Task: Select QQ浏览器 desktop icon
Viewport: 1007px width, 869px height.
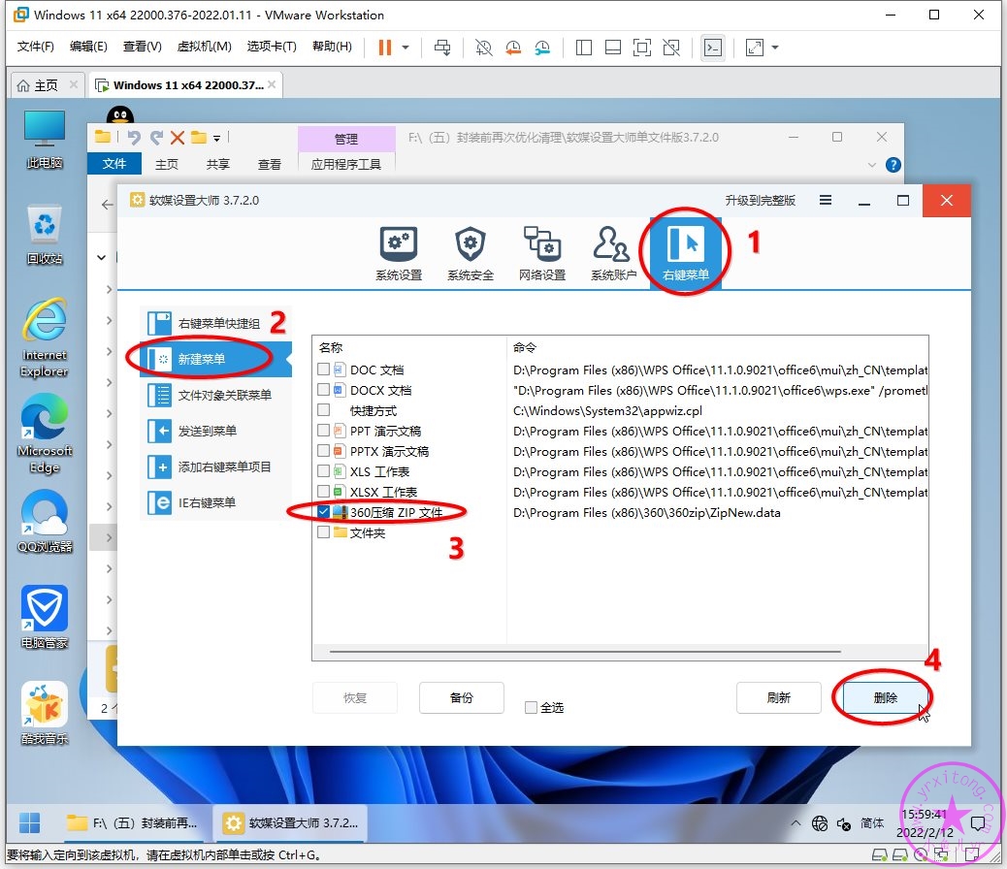Action: 45,522
